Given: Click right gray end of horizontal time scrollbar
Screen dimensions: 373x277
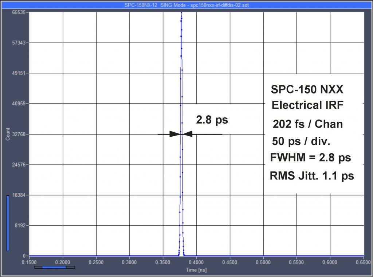Looking at the screenshot, I should point(71,267).
